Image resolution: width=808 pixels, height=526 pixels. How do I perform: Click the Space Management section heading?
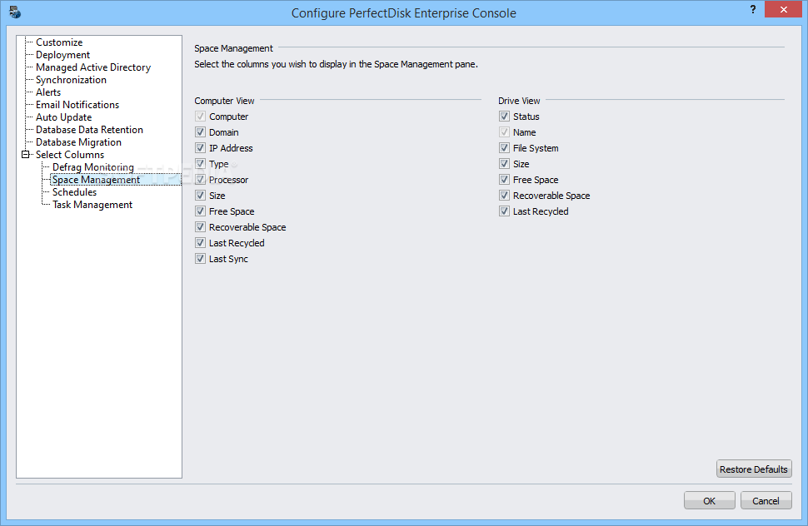click(233, 48)
